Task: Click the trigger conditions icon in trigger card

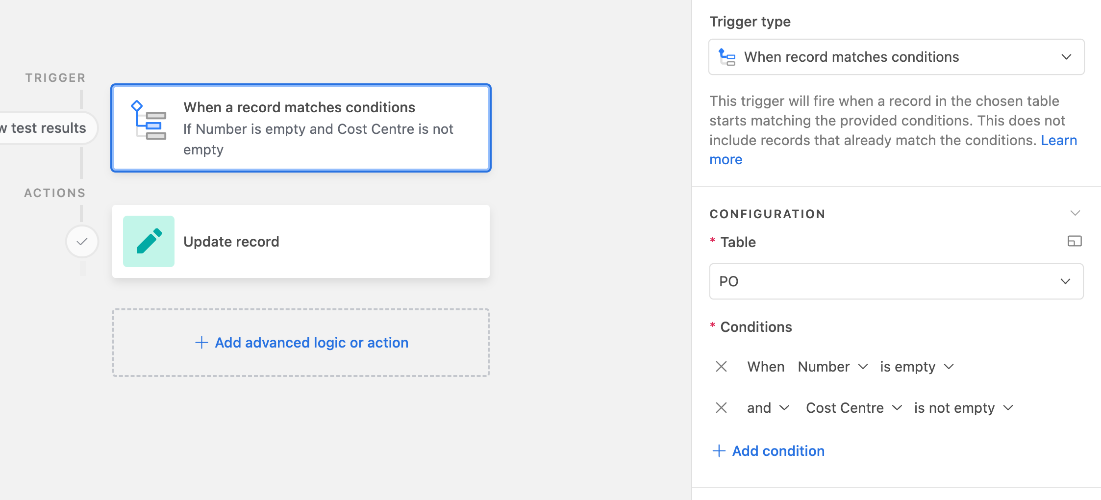Action: click(149, 120)
